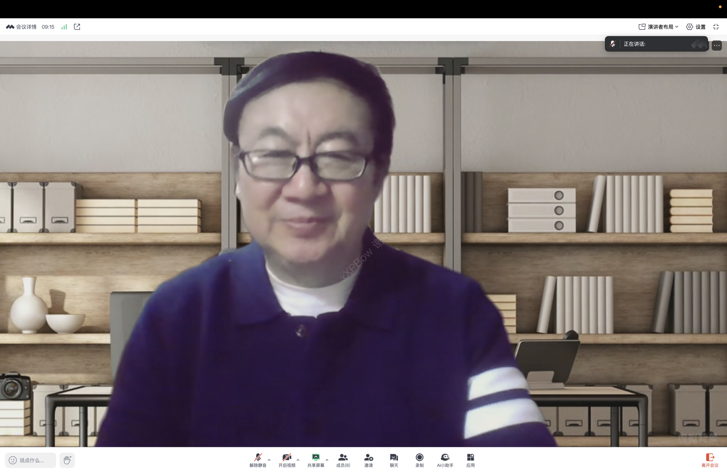This screenshot has height=473, width=727.
Task: Expand video options next to 开启视频
Action: 298,460
